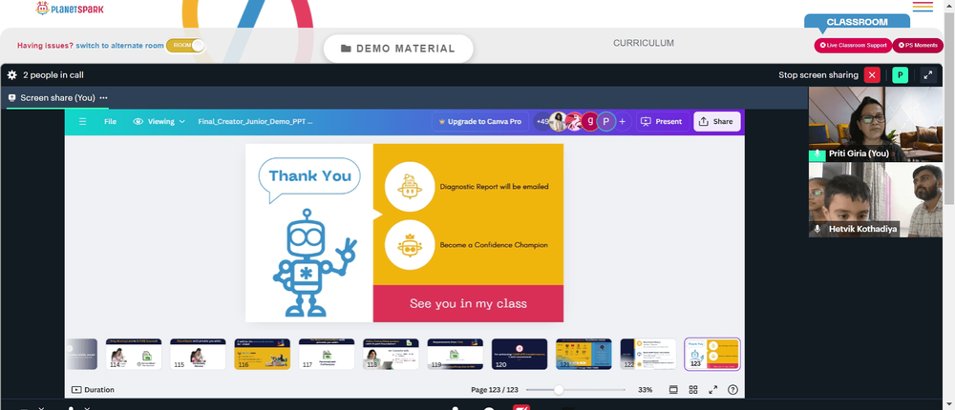Switch to Canva scroll view icon

tap(673, 390)
